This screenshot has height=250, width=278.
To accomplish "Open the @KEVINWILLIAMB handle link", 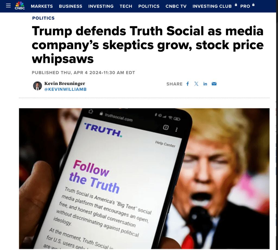I will 65,89.
